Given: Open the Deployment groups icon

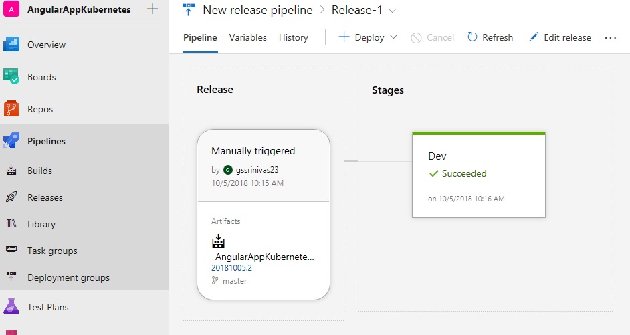Looking at the screenshot, I should click(x=11, y=277).
